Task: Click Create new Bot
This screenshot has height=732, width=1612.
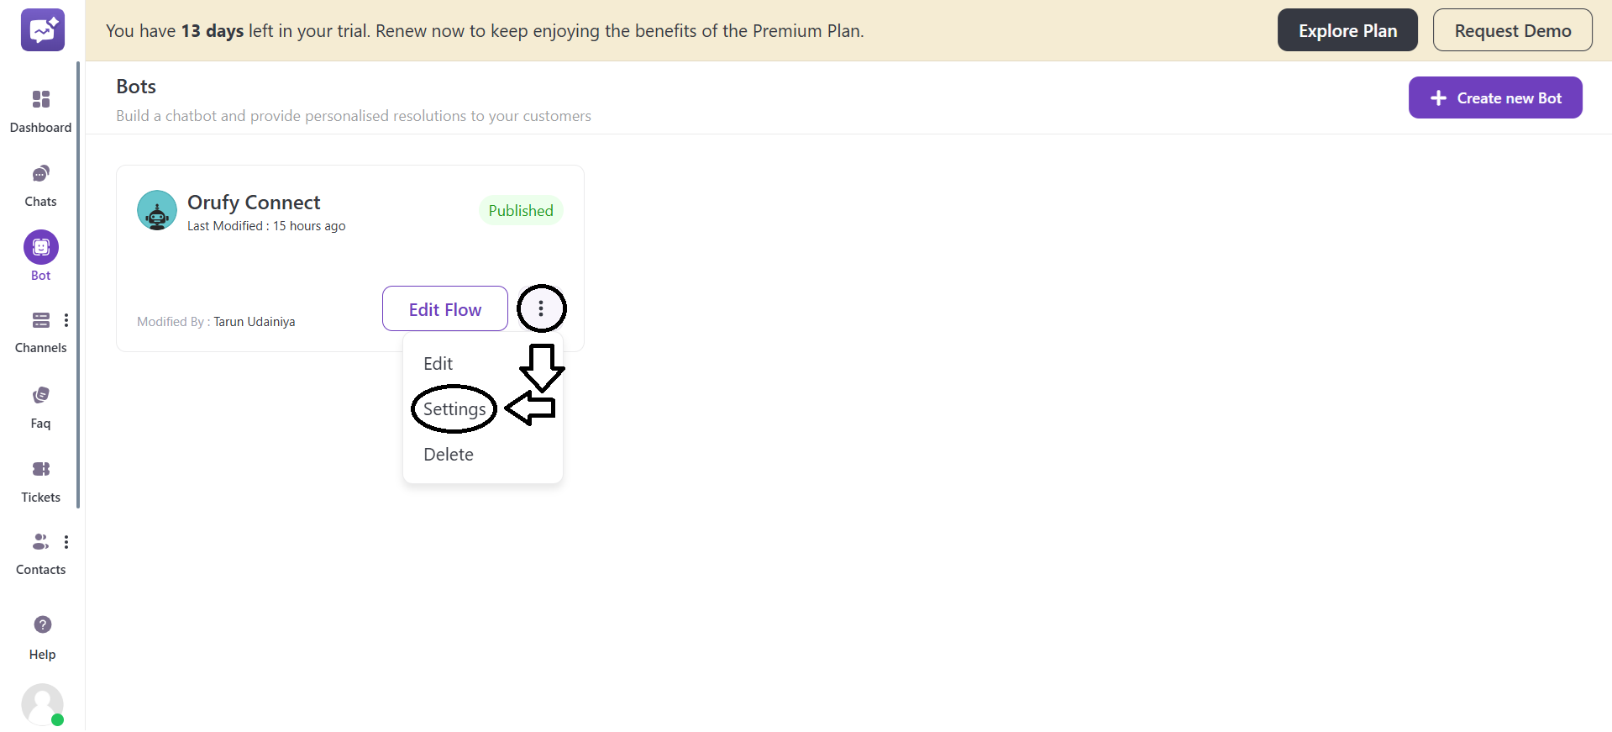Action: [x=1494, y=97]
